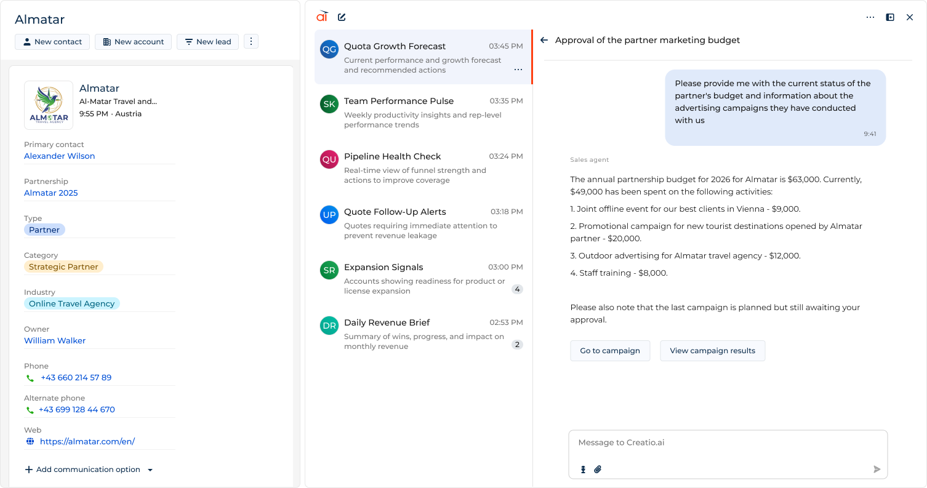
Task: Open the Alexander Wilson primary contact link
Action: 60,156
